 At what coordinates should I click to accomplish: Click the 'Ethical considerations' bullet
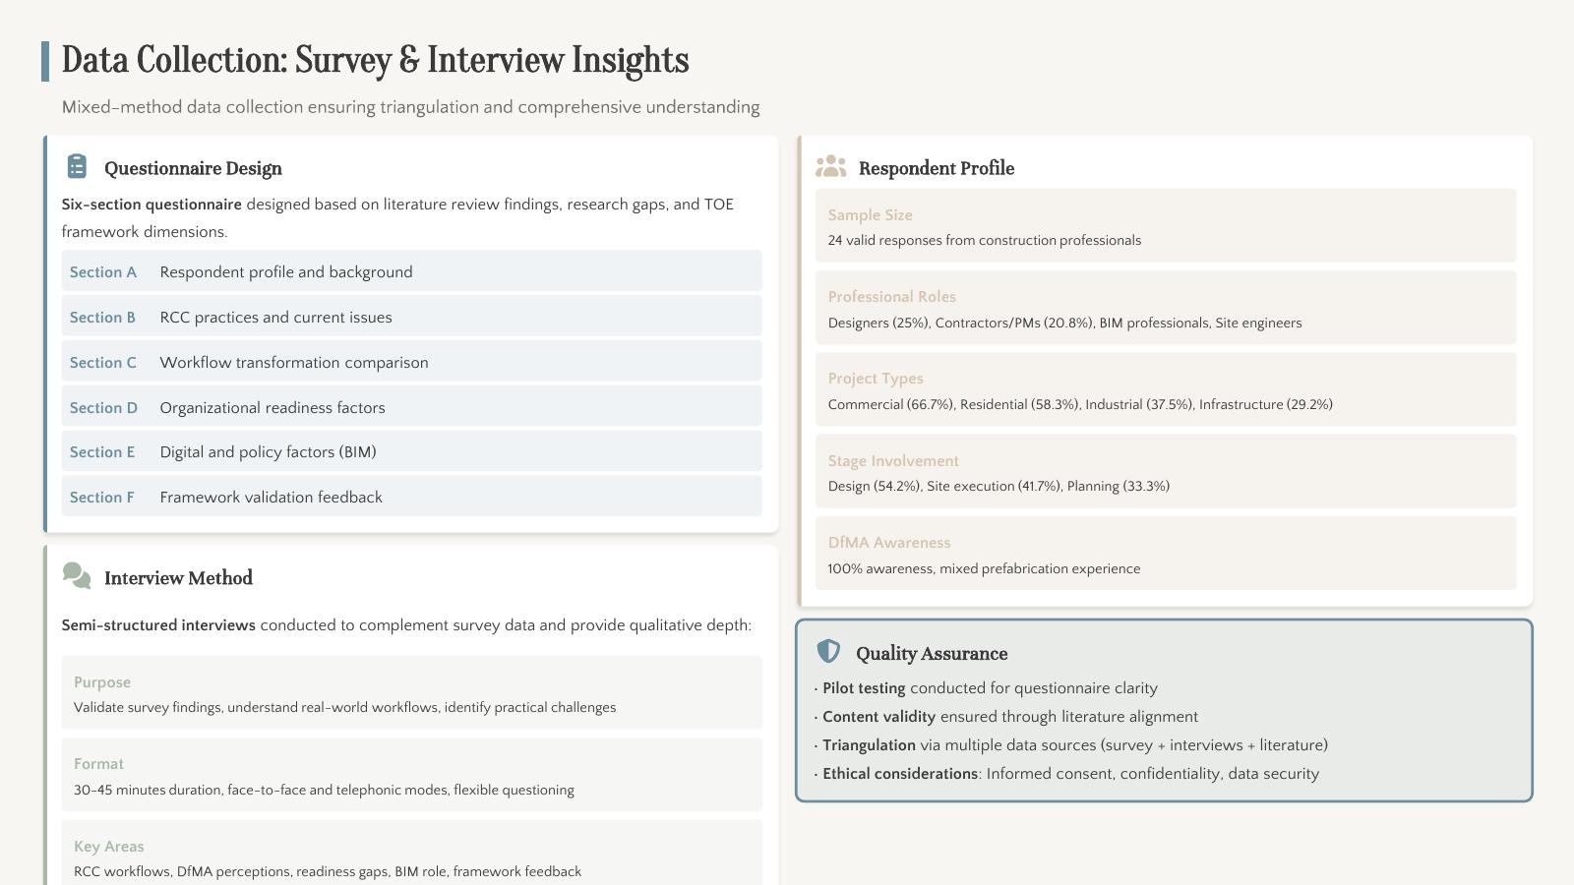(x=1067, y=774)
